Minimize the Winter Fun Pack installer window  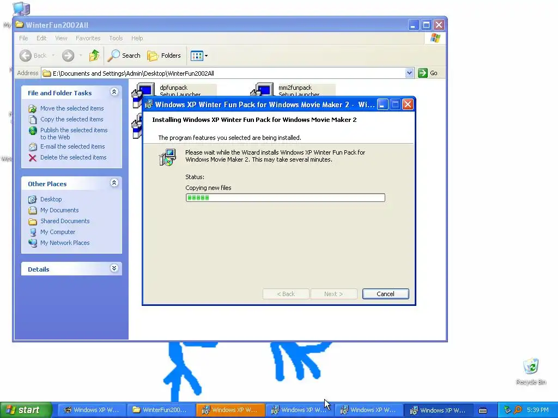(383, 104)
